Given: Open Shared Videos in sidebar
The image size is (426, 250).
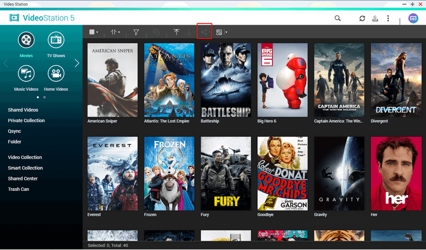Looking at the screenshot, I should tap(23, 110).
